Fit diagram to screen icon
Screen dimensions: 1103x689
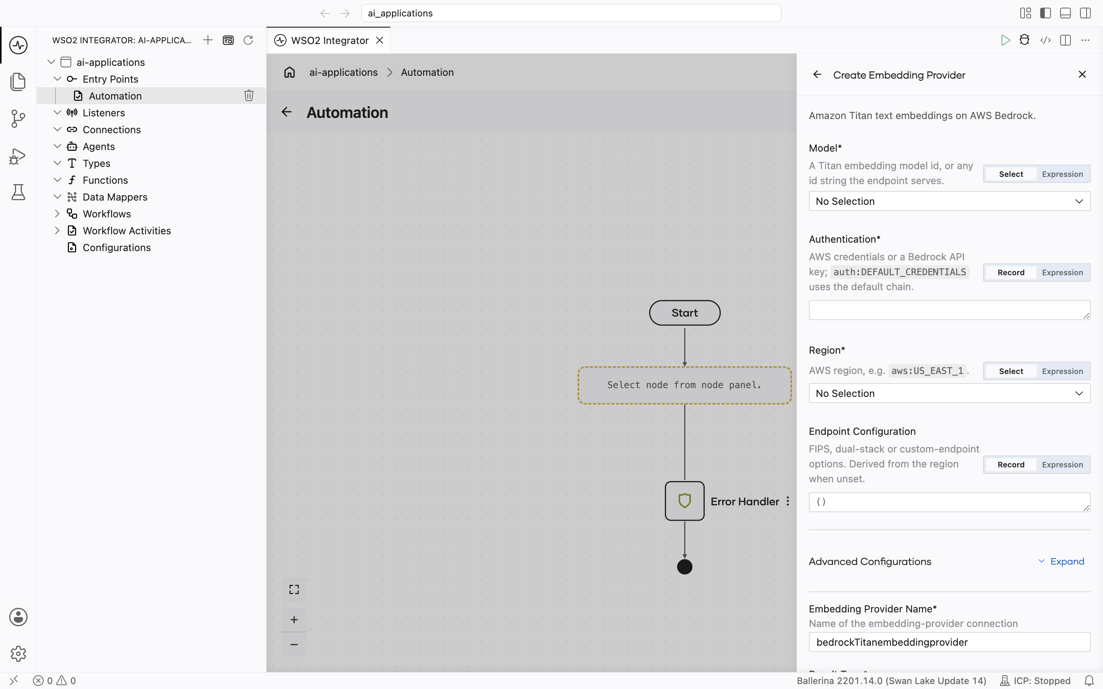(294, 589)
